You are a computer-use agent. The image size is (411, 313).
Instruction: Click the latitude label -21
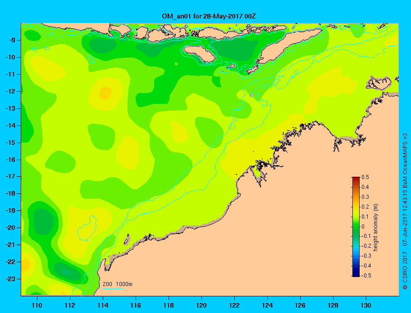tap(10, 245)
